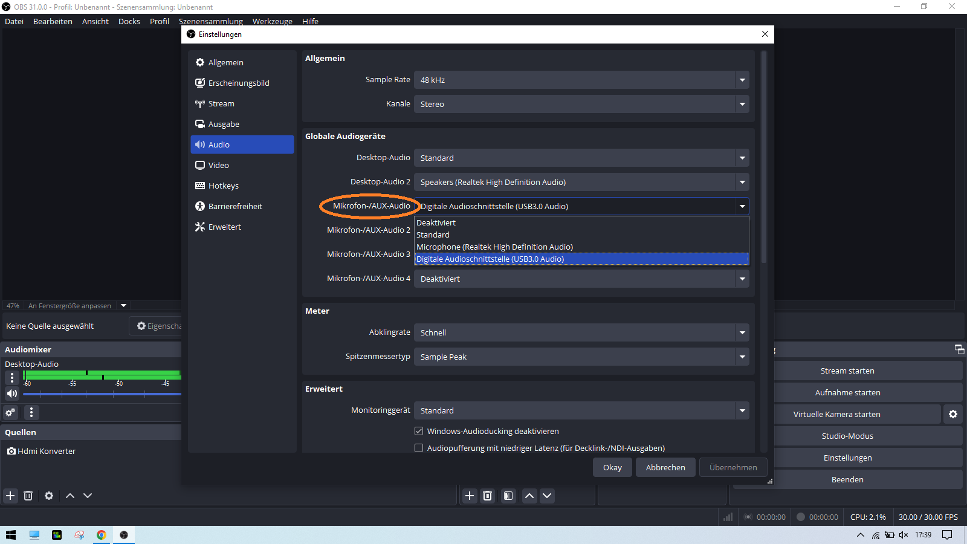The height and width of the screenshot is (544, 967).
Task: Open the Sample Rate dropdown showing 48 kHz
Action: click(x=581, y=80)
